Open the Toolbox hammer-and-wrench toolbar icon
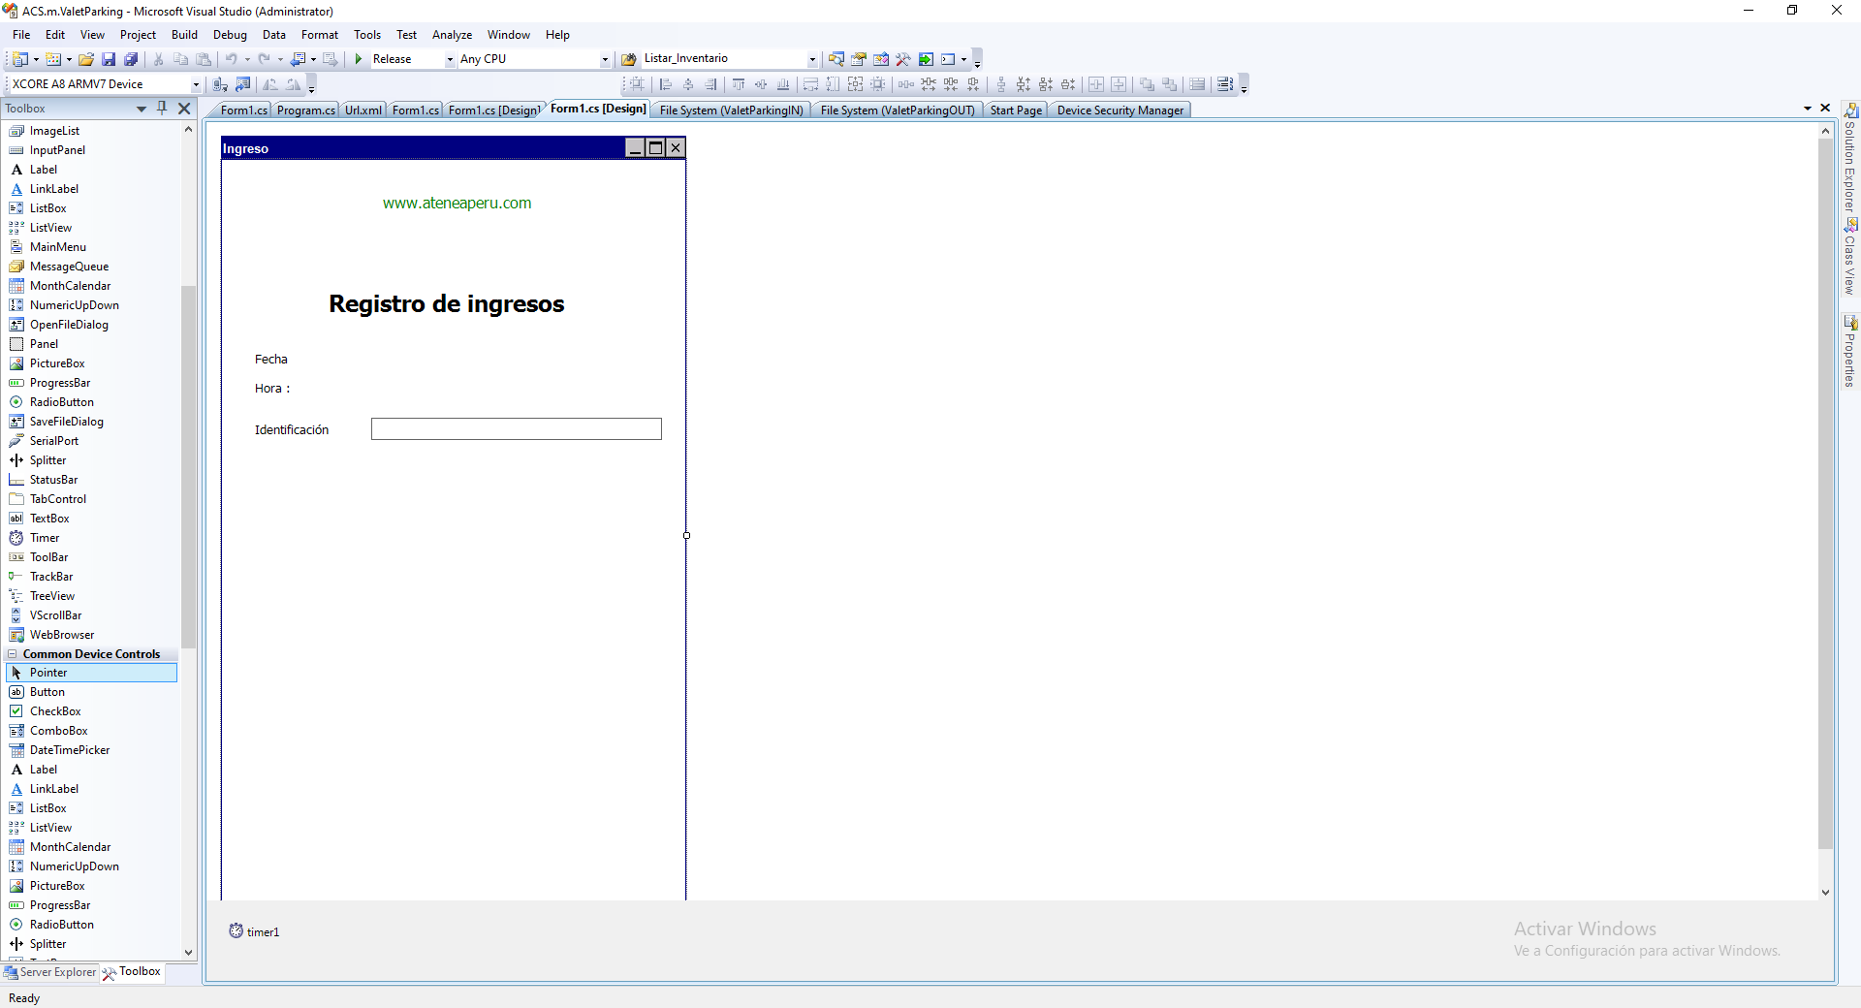Image resolution: width=1861 pixels, height=1008 pixels. 903,59
